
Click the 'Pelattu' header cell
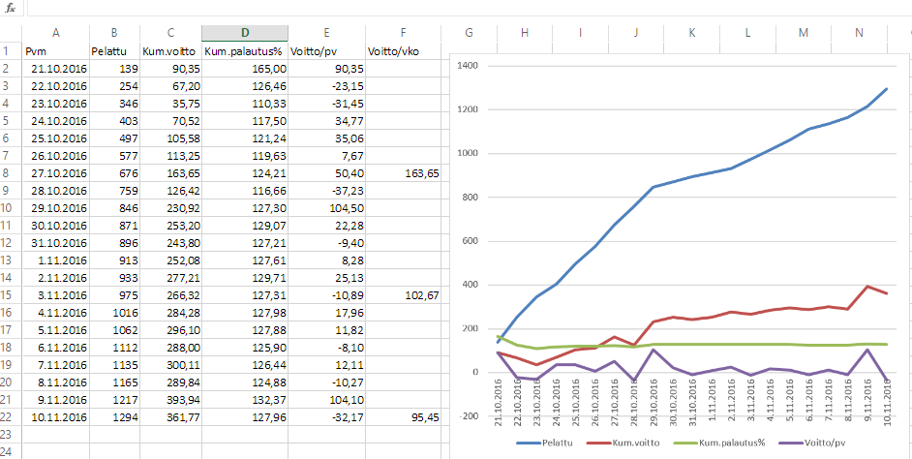[x=114, y=51]
